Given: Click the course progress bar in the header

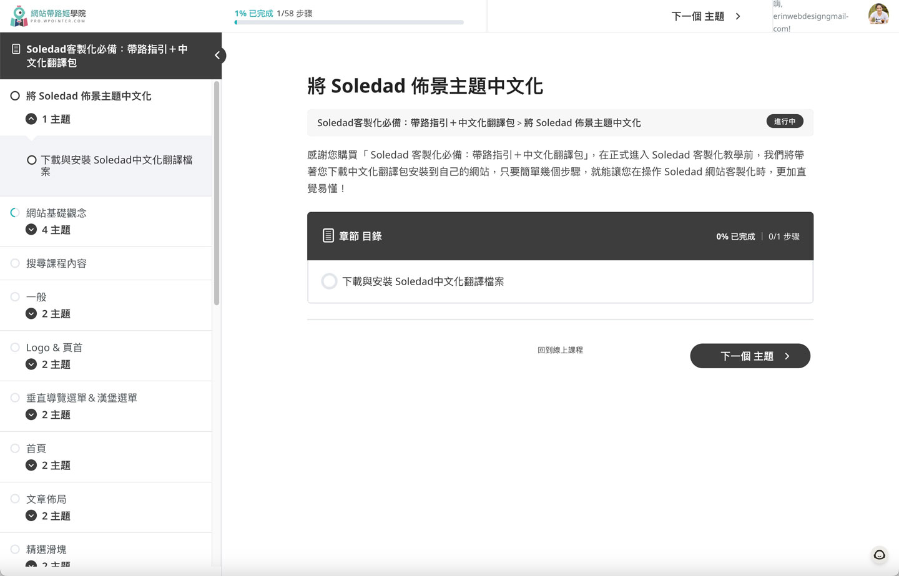Looking at the screenshot, I should 349,22.
